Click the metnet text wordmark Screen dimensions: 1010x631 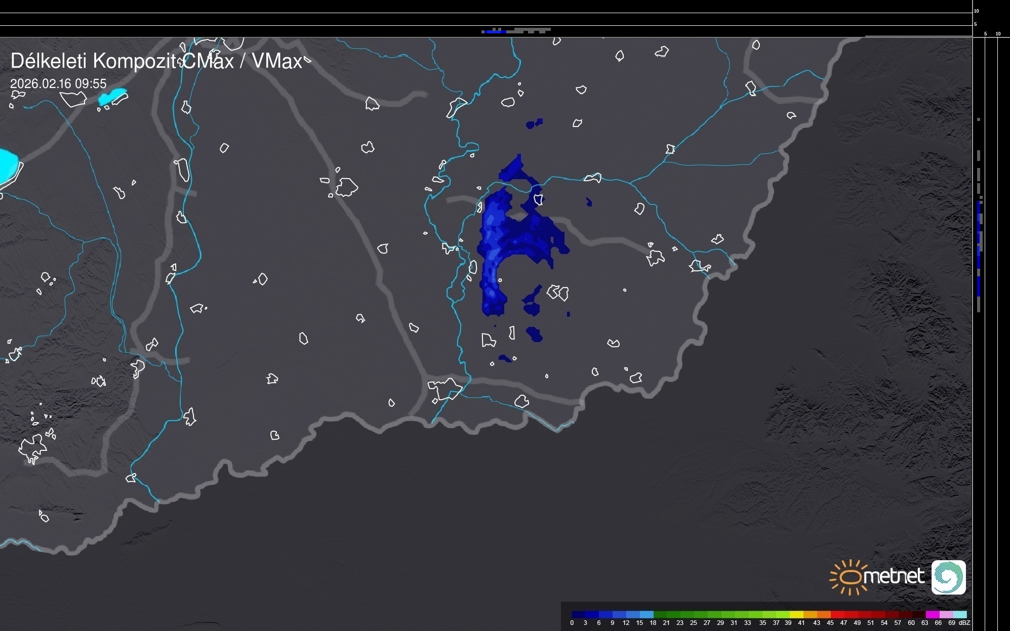(x=894, y=576)
